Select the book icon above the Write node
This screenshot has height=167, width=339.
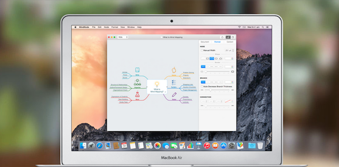(x=137, y=70)
